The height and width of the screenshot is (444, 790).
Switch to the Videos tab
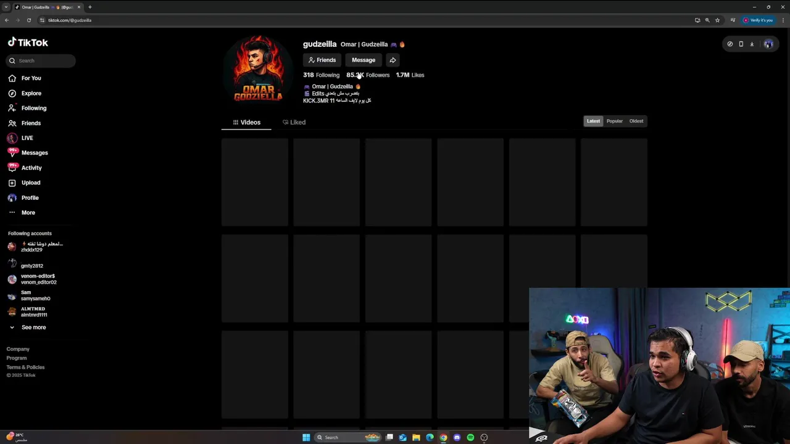coord(246,122)
